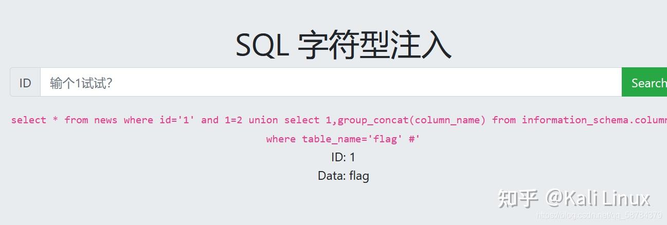This screenshot has height=225, width=667.
Task: Click group_concat(column_name) in the query
Action: [x=411, y=120]
